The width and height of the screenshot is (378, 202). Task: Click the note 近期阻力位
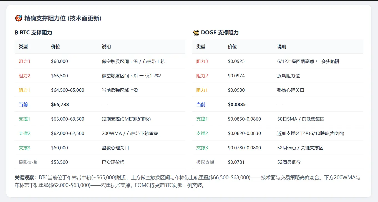click(289, 76)
